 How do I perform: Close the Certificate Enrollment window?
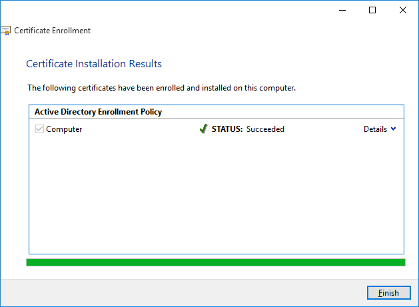tap(403, 10)
